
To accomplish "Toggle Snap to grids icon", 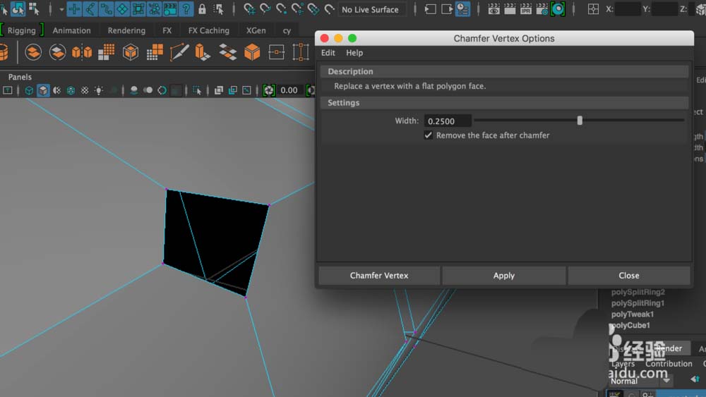I will pos(249,9).
